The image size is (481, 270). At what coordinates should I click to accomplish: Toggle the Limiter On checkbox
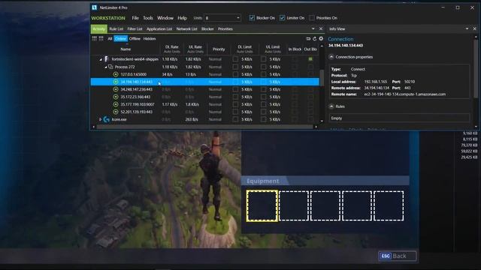click(283, 18)
